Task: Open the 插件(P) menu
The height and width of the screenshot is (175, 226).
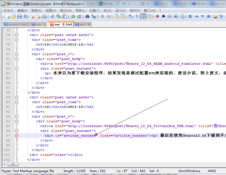Action: [x=135, y=11]
